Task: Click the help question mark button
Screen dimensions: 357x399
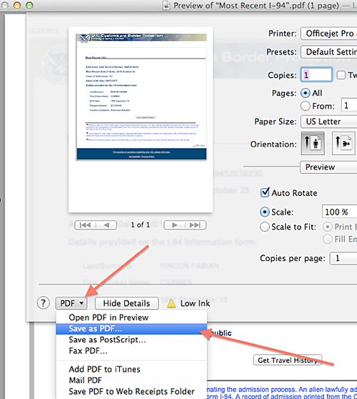Action: 43,303
